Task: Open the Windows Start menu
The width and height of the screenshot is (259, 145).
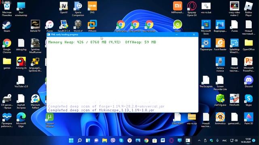Action: tap(71, 141)
